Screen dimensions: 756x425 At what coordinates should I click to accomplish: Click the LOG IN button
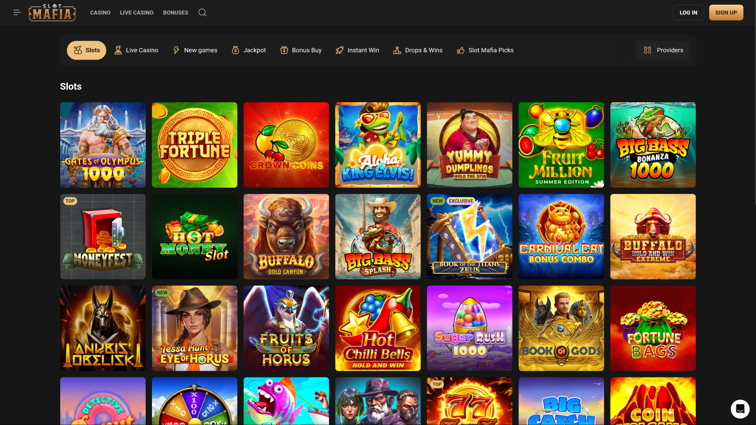pyautogui.click(x=688, y=12)
